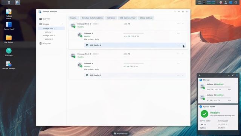
Task: Toggle the widgets panel icon in taskbar
Action: [231, 2]
